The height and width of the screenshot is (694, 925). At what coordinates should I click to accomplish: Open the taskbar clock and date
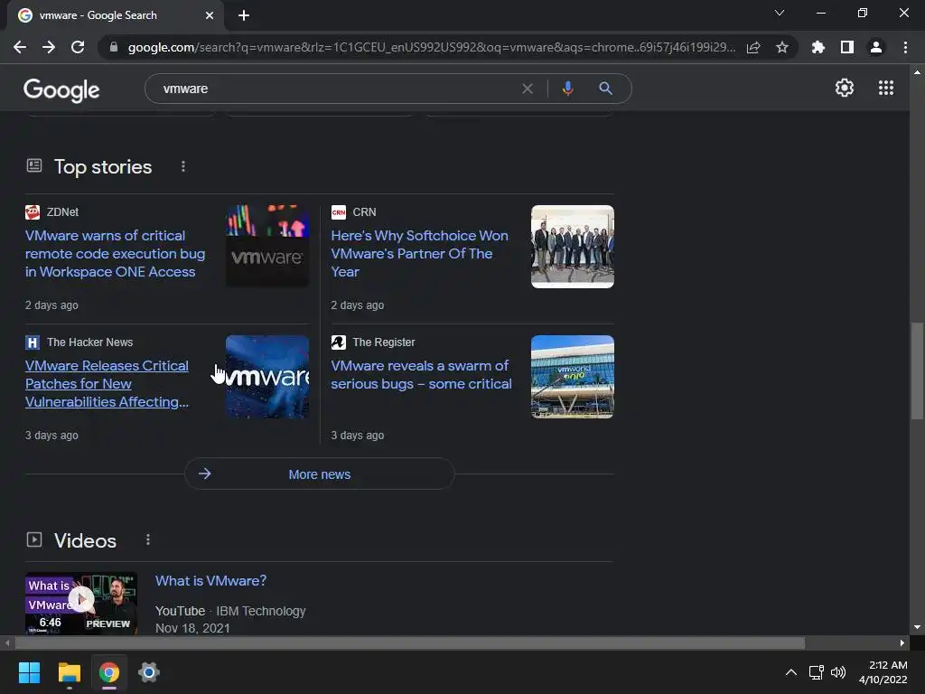tap(883, 672)
